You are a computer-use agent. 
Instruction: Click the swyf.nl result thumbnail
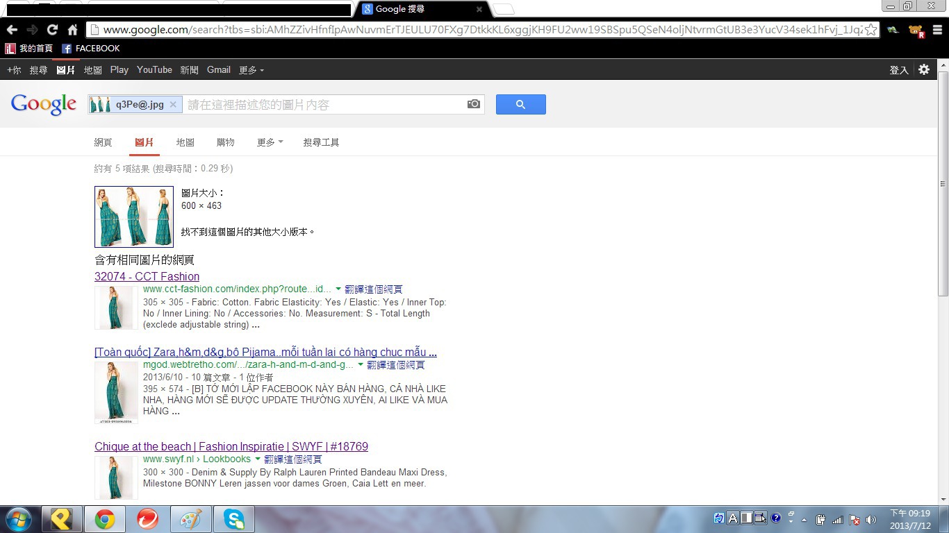pyautogui.click(x=116, y=477)
